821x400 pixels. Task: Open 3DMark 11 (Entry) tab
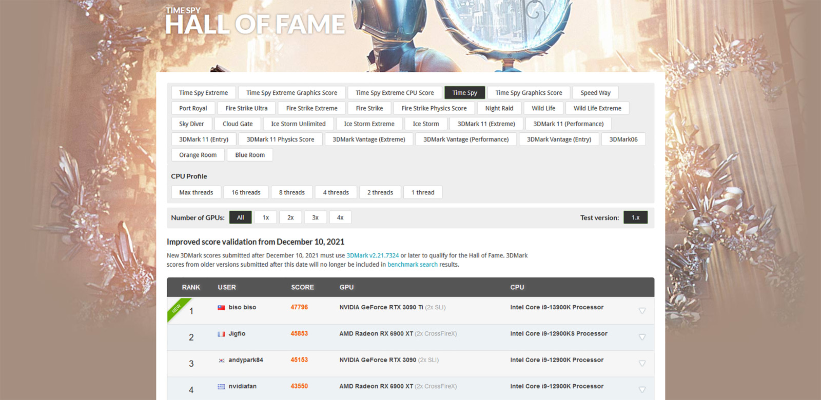[x=204, y=139]
